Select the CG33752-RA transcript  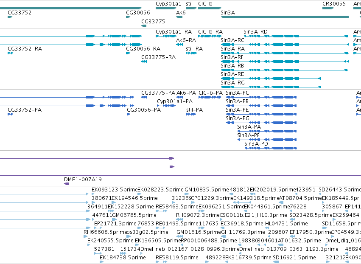(10, 53)
